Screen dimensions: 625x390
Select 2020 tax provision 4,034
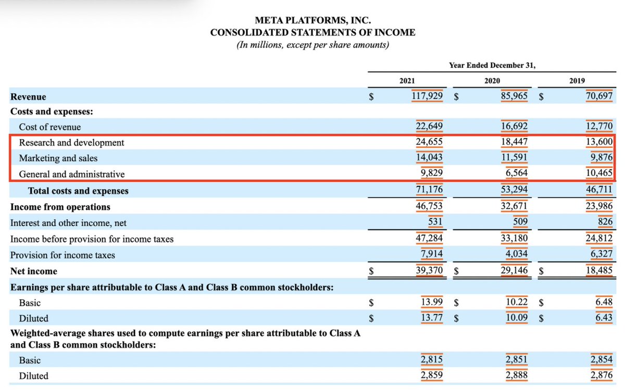[x=516, y=255]
